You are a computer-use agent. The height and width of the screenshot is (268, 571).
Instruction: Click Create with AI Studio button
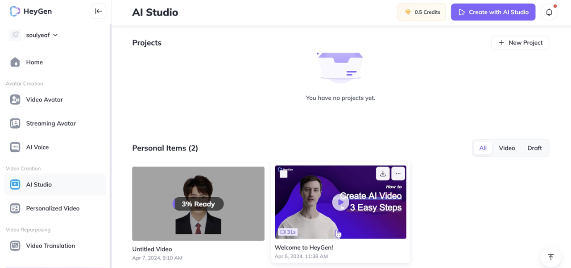(493, 12)
